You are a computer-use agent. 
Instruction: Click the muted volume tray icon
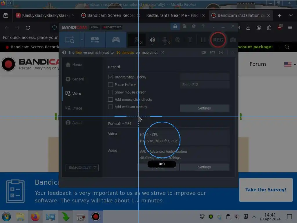(237, 217)
